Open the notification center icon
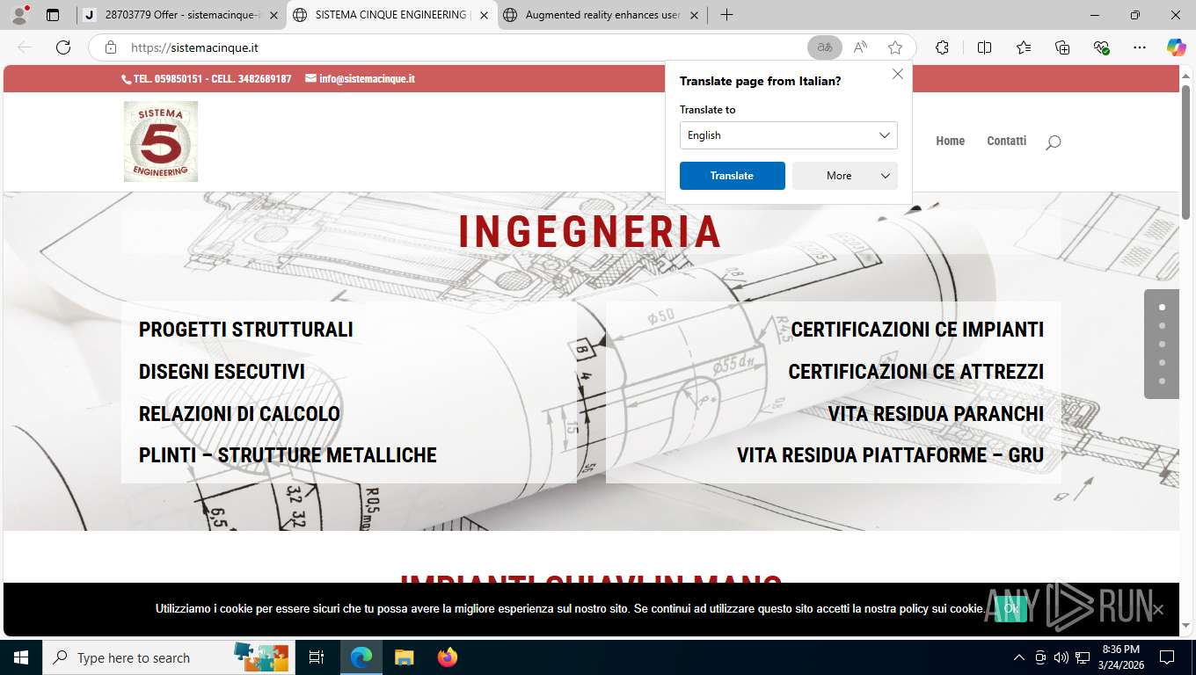Screen dimensions: 1196x675 coord(1167,657)
